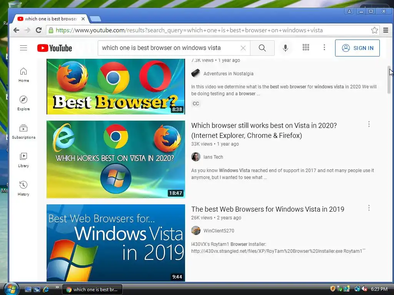Viewport: 394px width, 295px height.
Task: Play the 'Windows Vista in 2019' thumbnail
Action: point(115,243)
